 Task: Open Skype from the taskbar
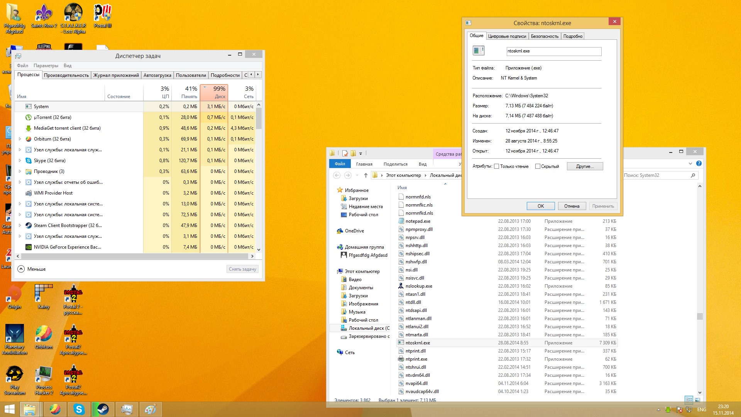[x=79, y=409]
